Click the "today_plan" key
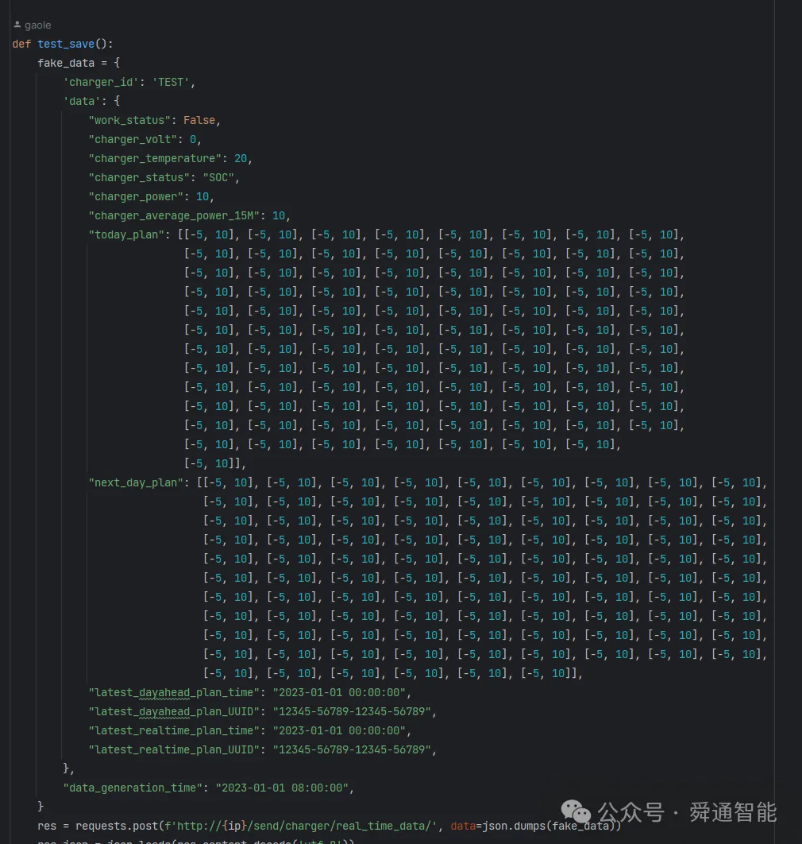802x844 pixels. pyautogui.click(x=126, y=234)
